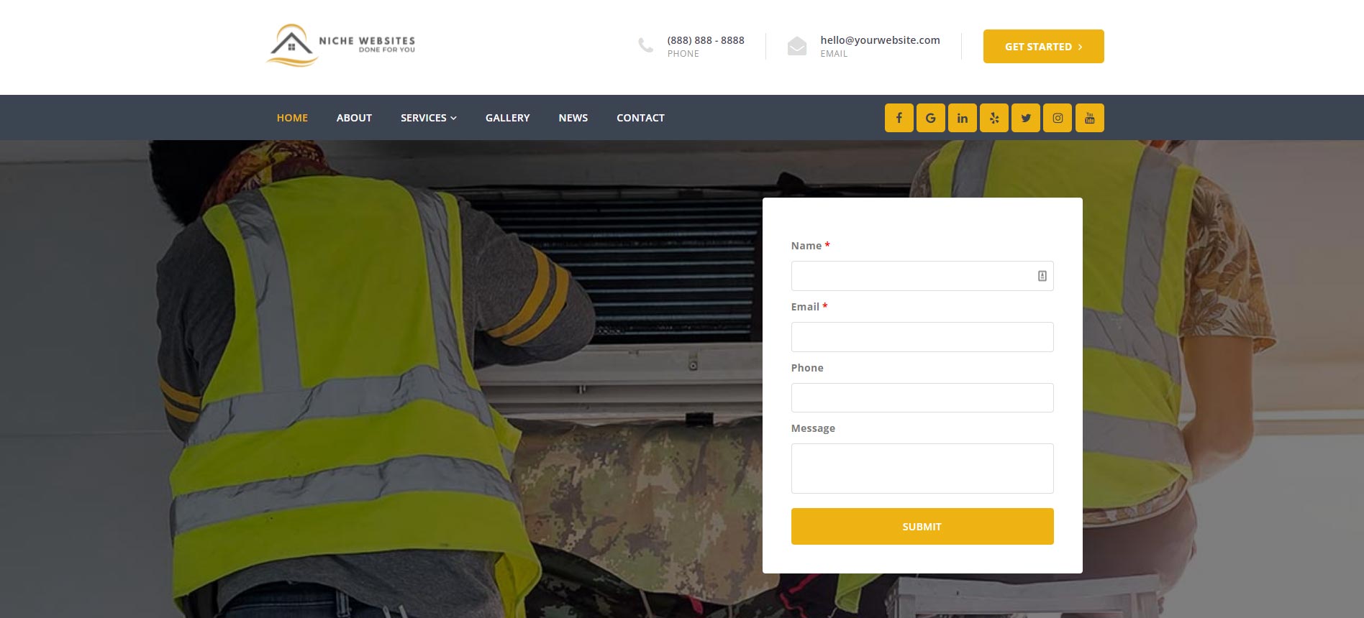Select the Home menu item
This screenshot has width=1364, height=618.
[292, 118]
